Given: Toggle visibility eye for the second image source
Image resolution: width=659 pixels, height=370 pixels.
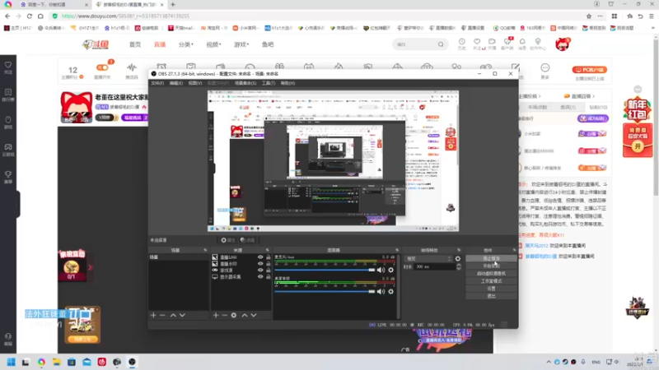Looking at the screenshot, I should (x=260, y=264).
